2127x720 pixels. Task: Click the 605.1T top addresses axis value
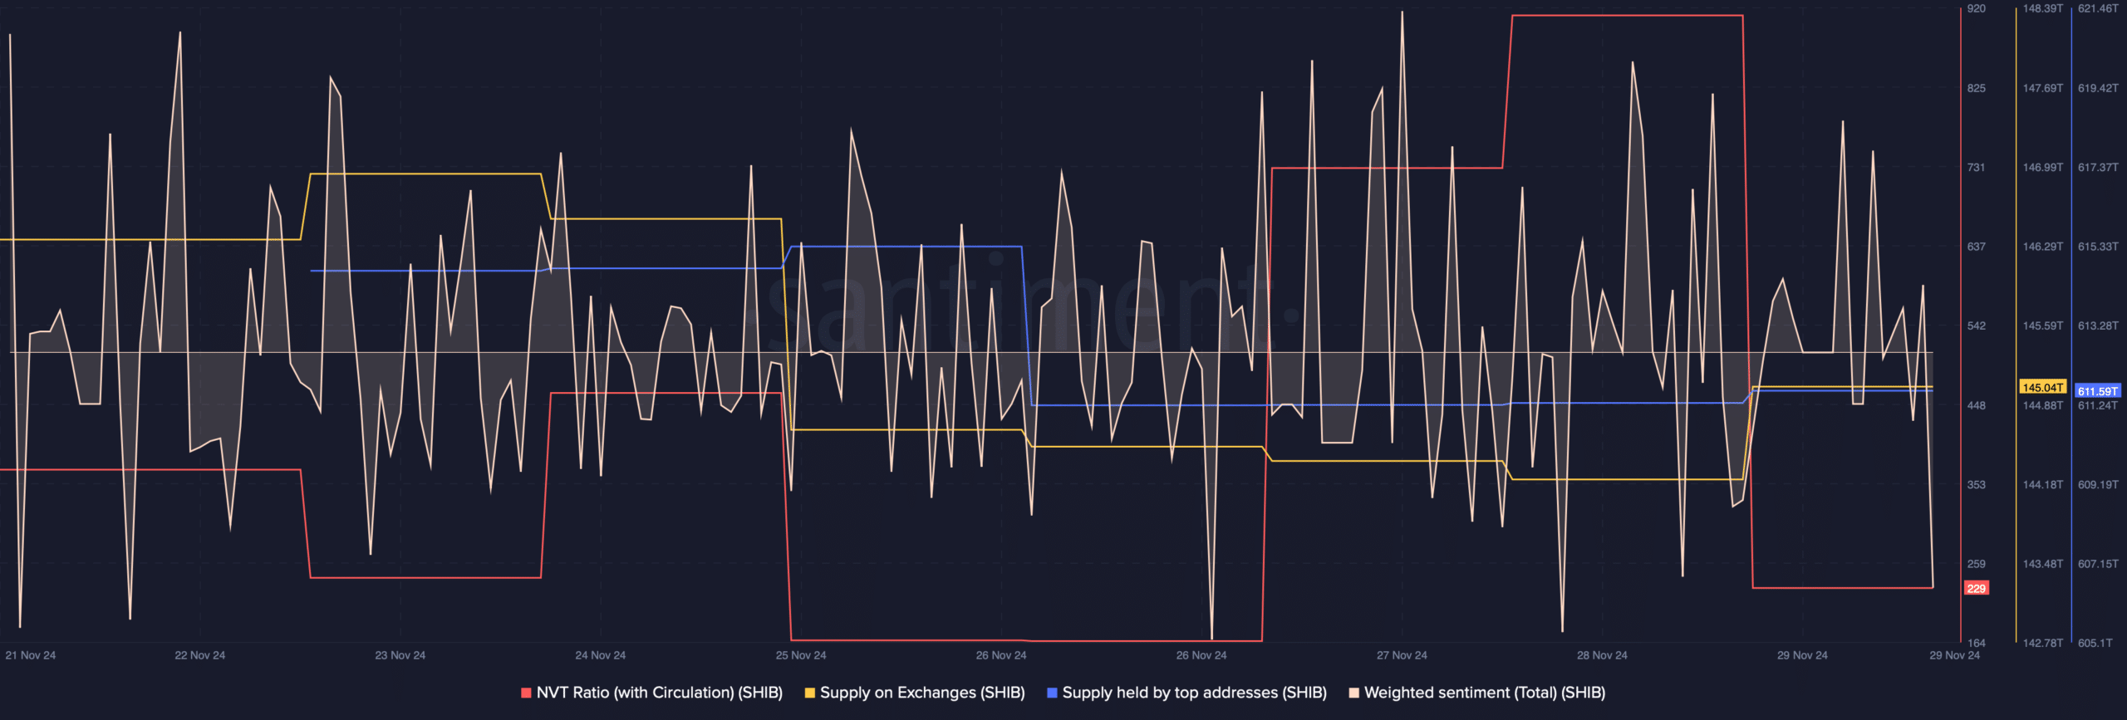click(2095, 643)
